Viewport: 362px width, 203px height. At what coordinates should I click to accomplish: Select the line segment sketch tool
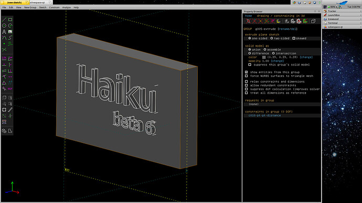coord(4,19)
